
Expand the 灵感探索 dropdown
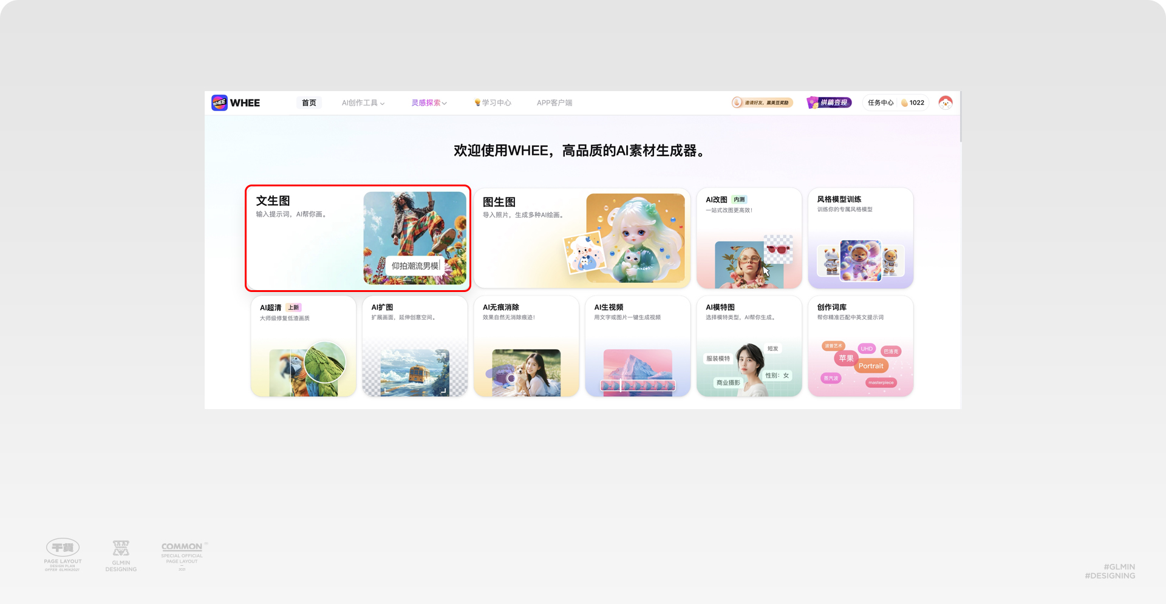coord(428,102)
